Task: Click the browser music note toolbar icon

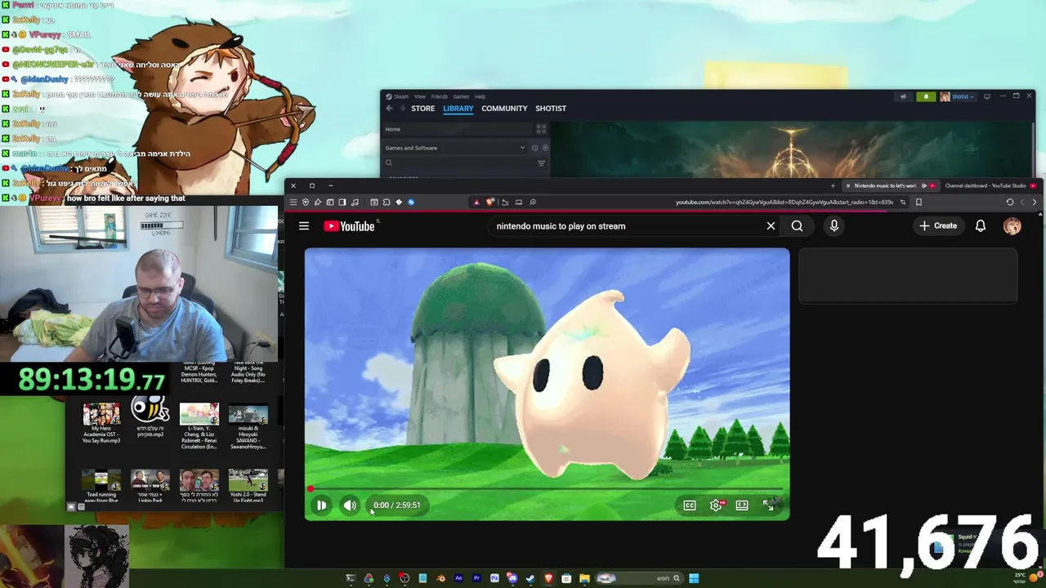Action: point(355,202)
